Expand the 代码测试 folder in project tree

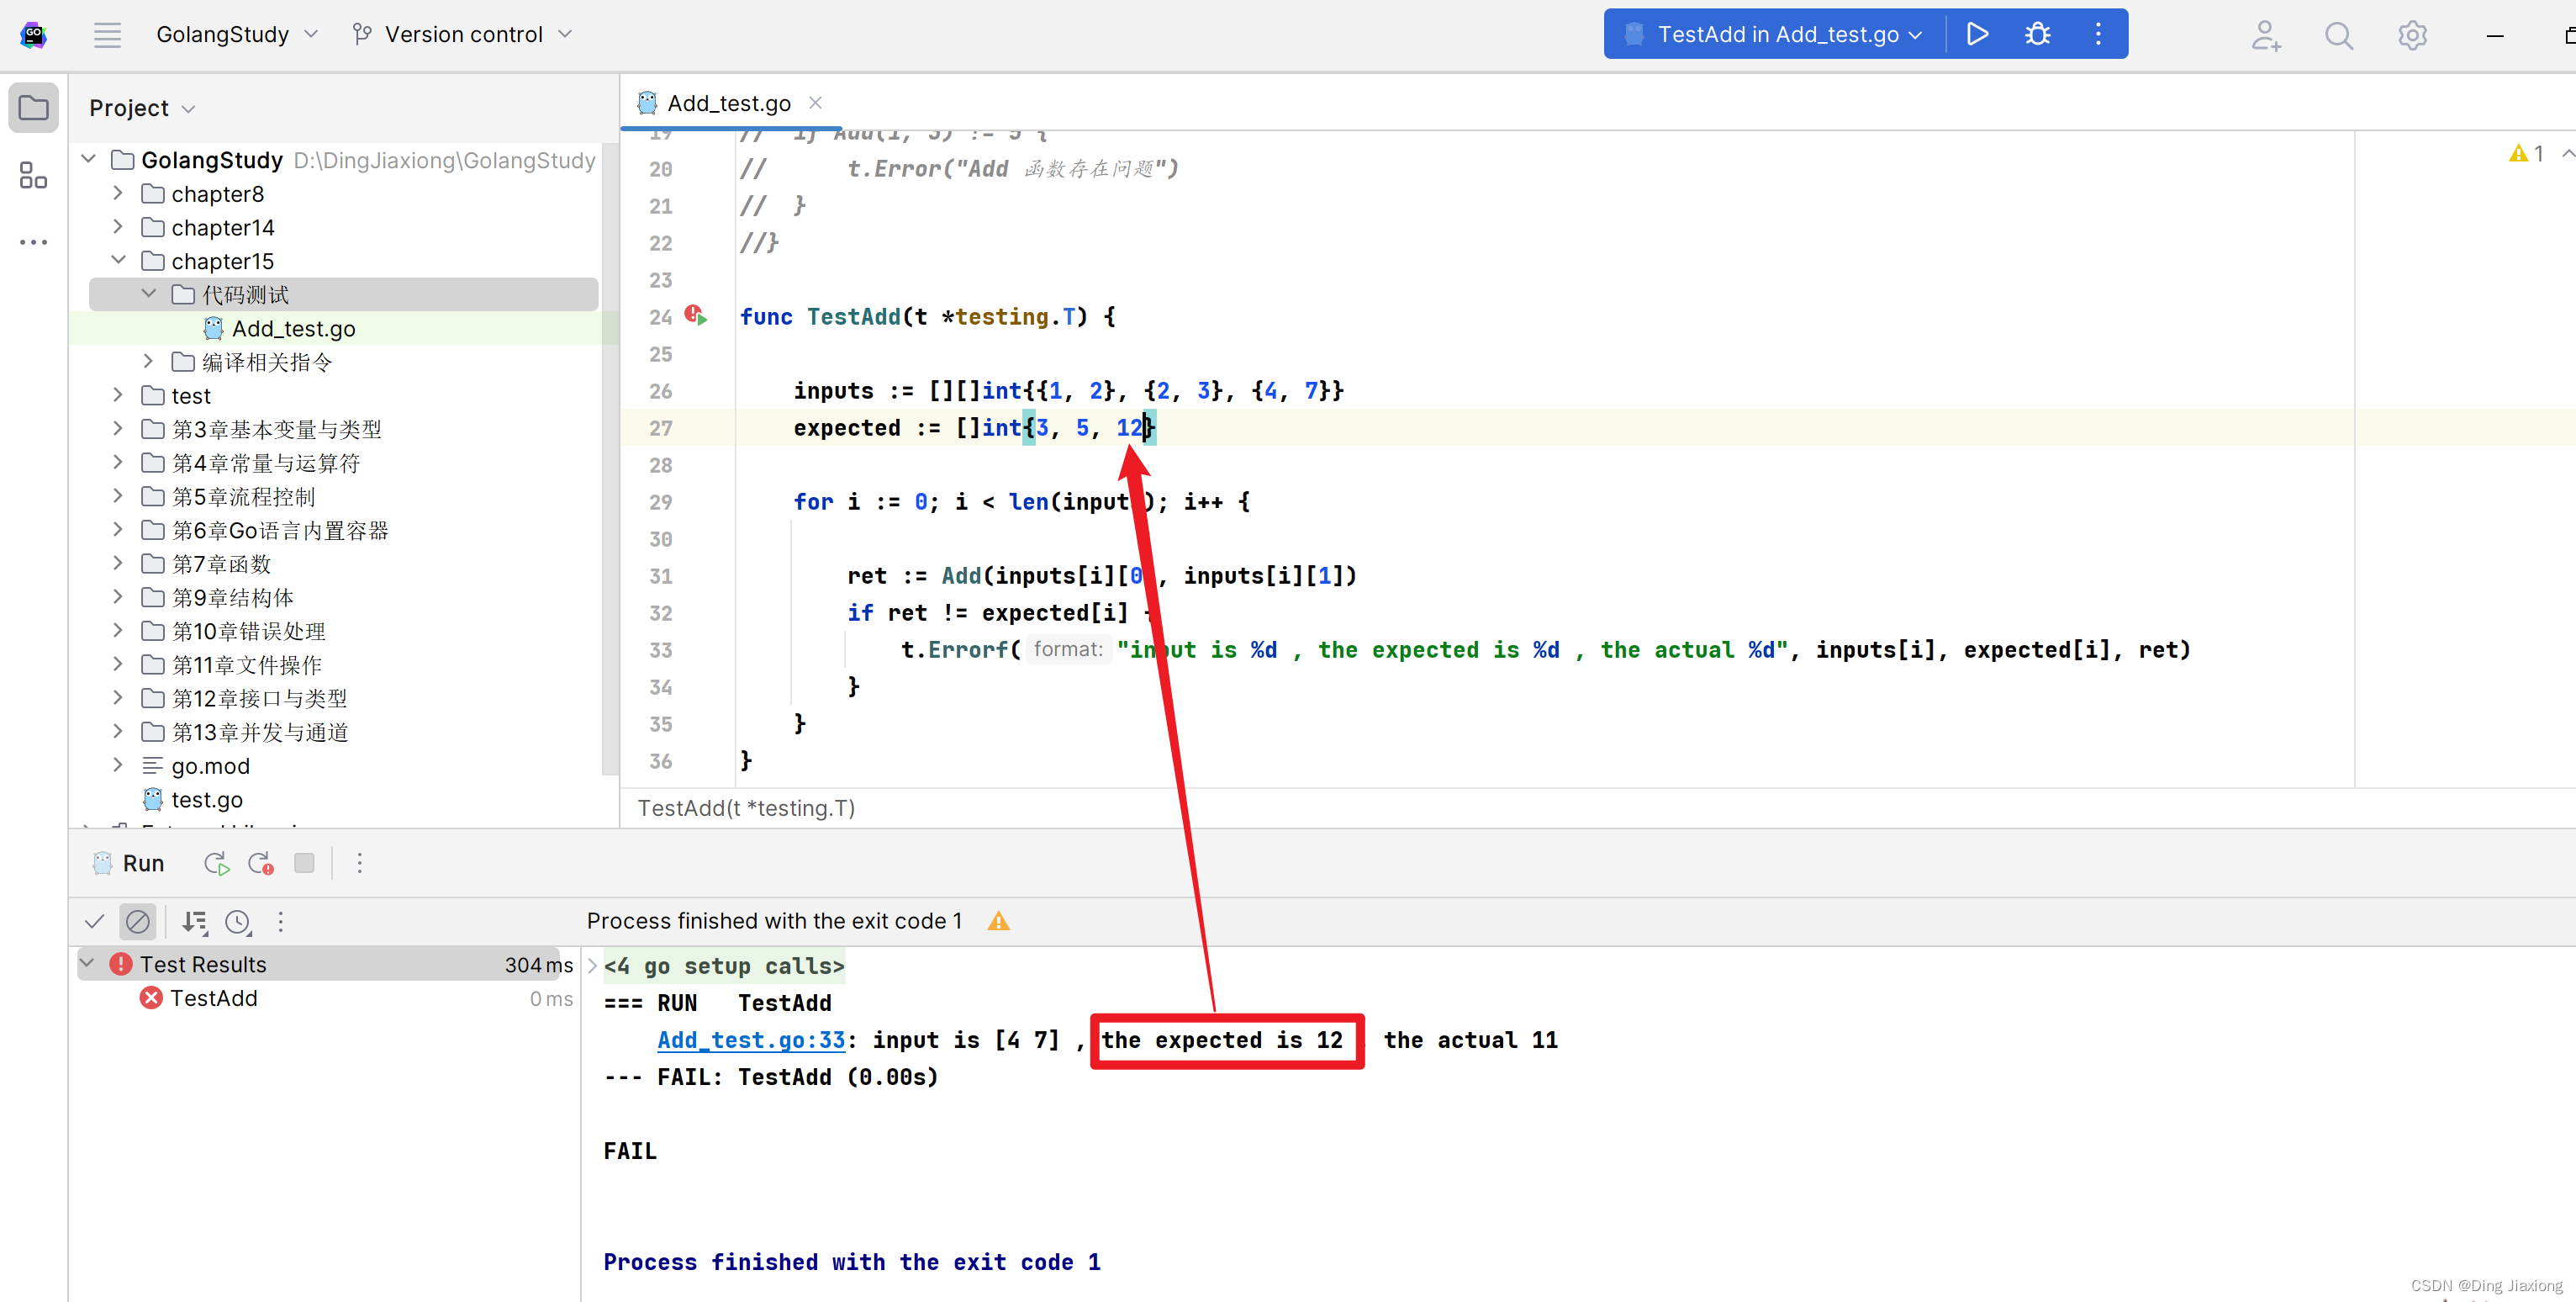[151, 294]
